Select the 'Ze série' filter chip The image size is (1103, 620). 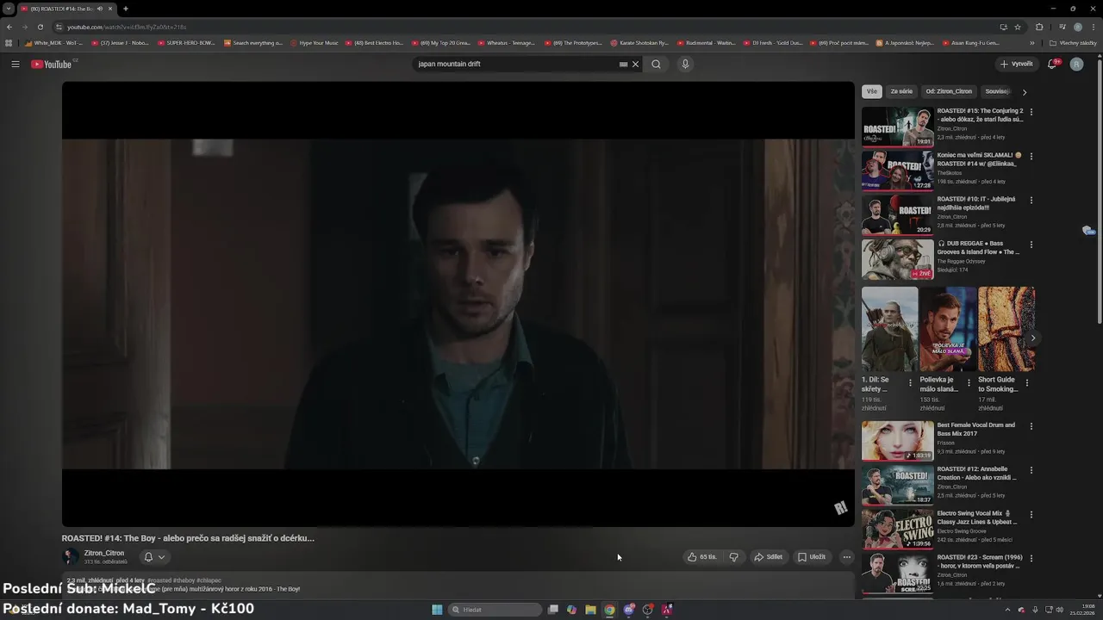coord(901,91)
